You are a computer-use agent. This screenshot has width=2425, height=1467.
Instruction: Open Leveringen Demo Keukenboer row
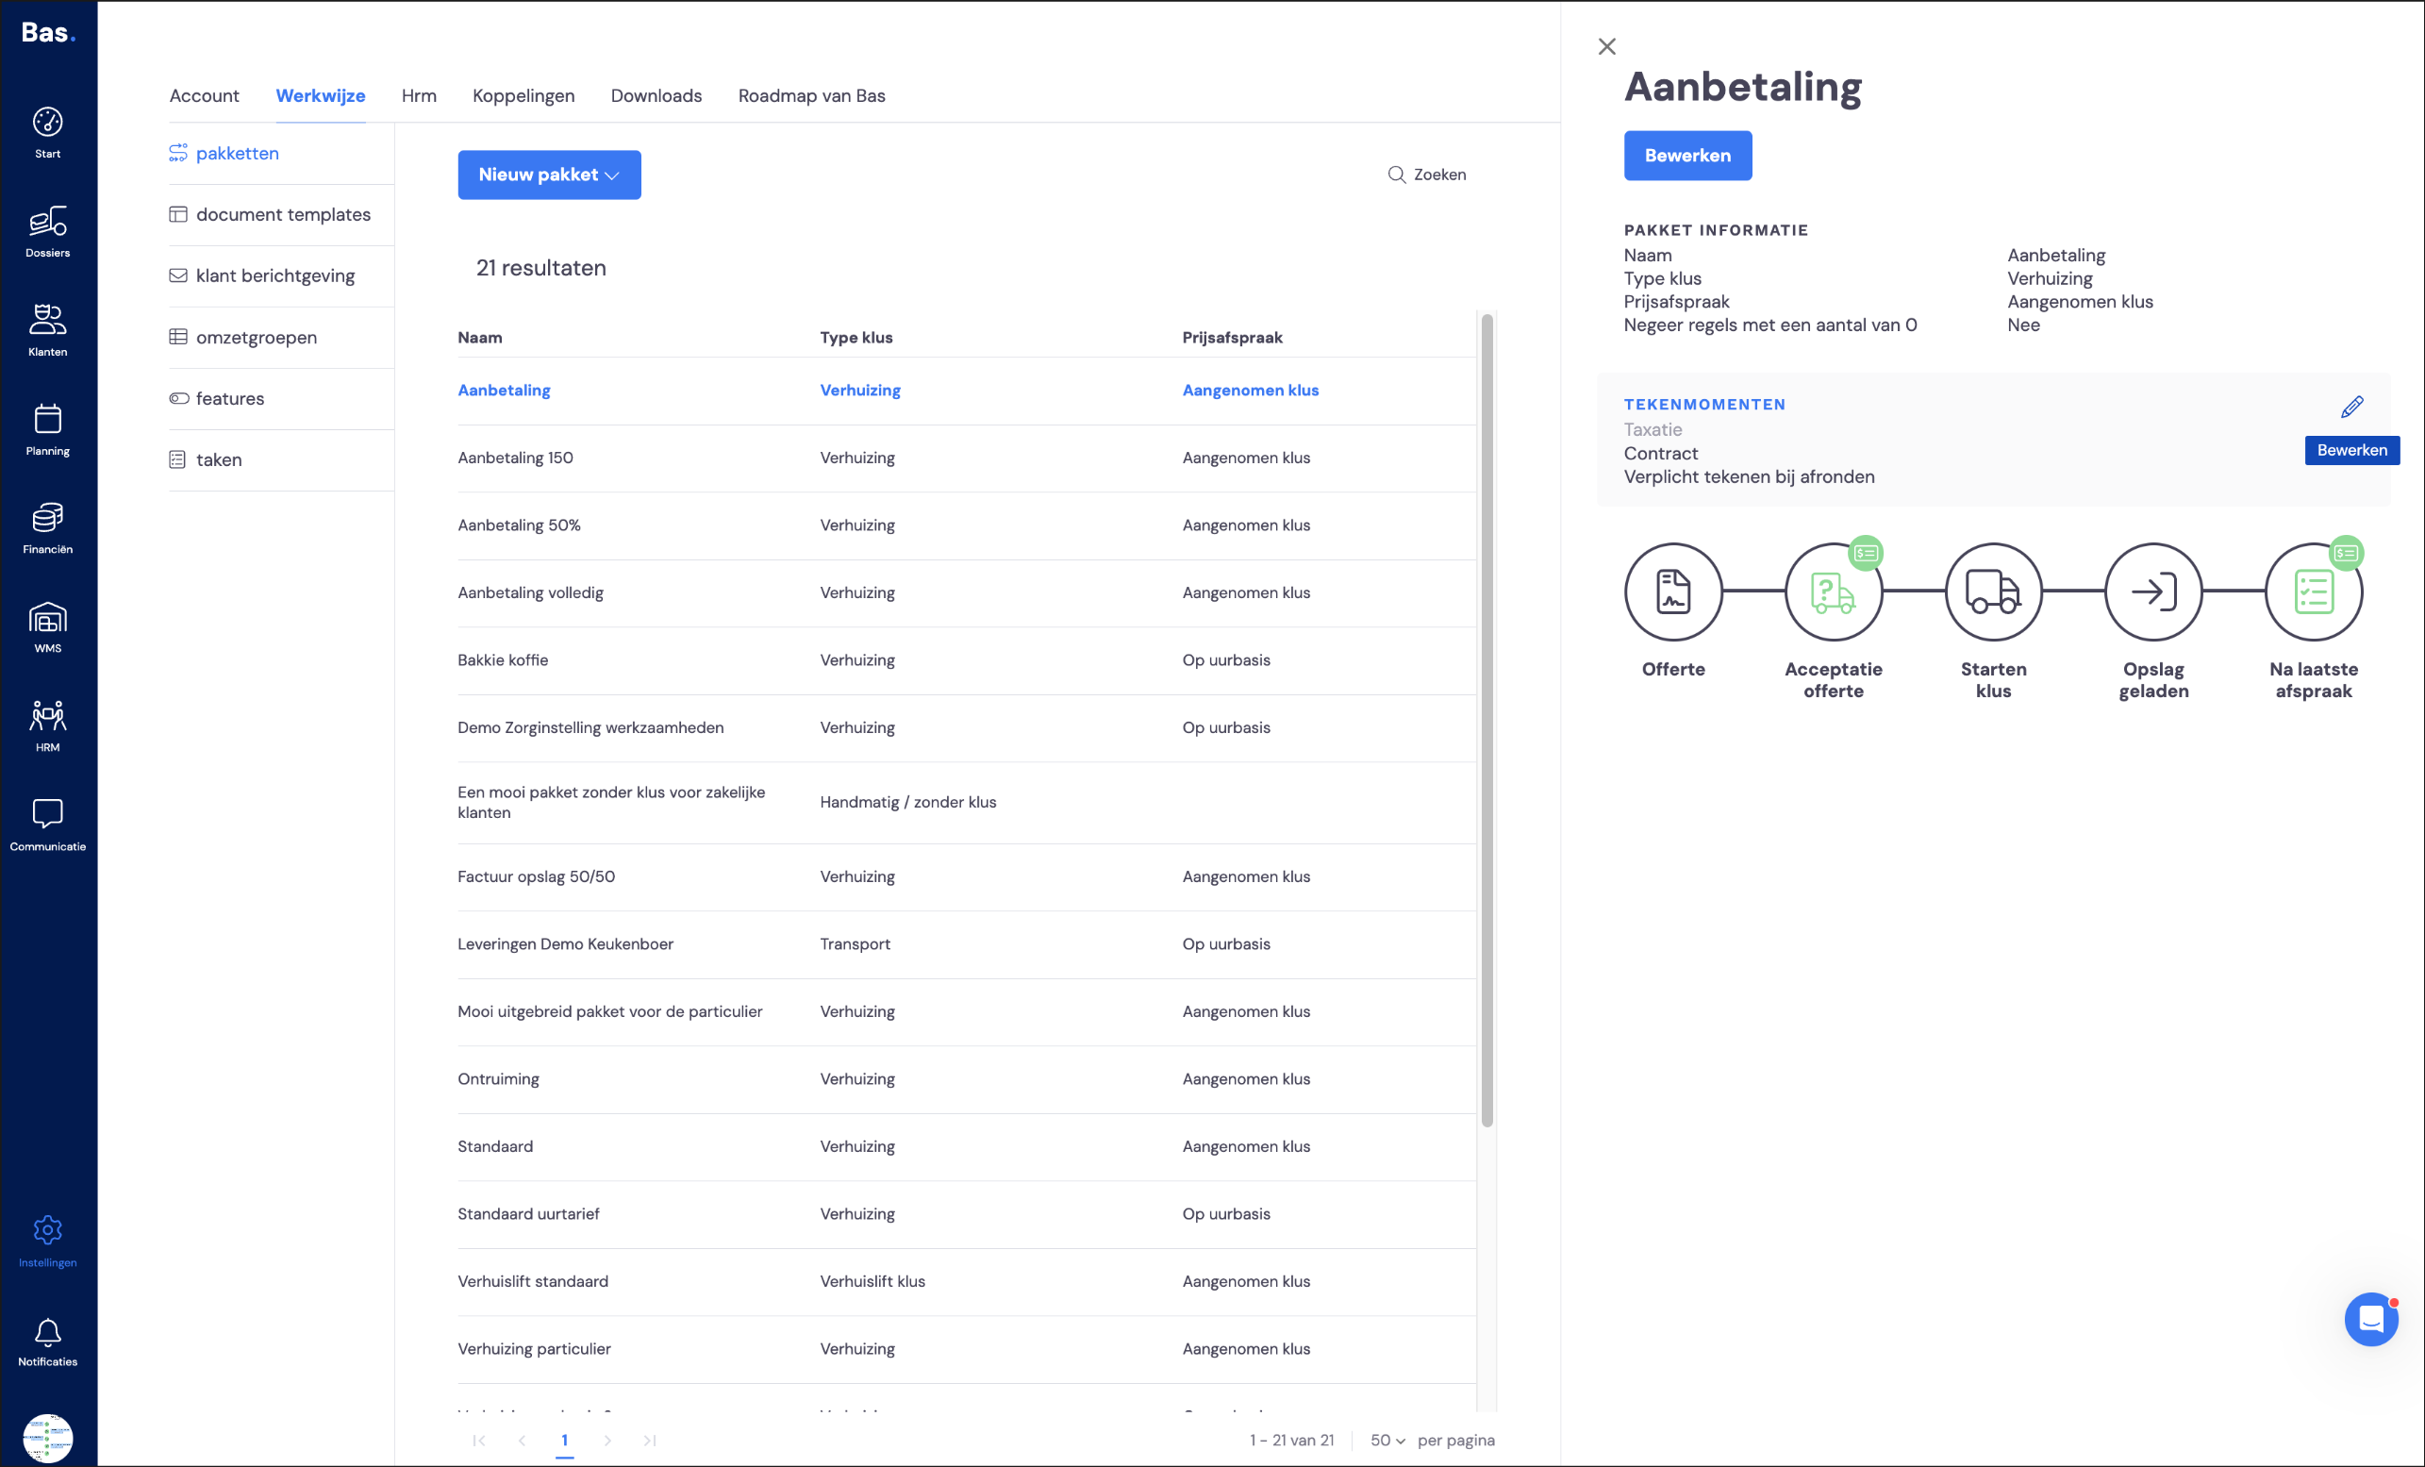coord(966,944)
